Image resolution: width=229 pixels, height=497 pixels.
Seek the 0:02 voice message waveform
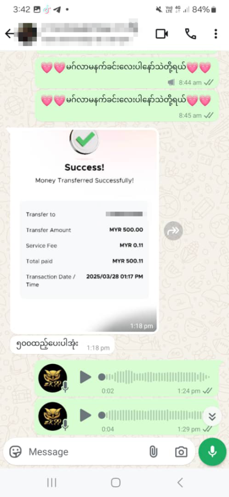coord(155,377)
